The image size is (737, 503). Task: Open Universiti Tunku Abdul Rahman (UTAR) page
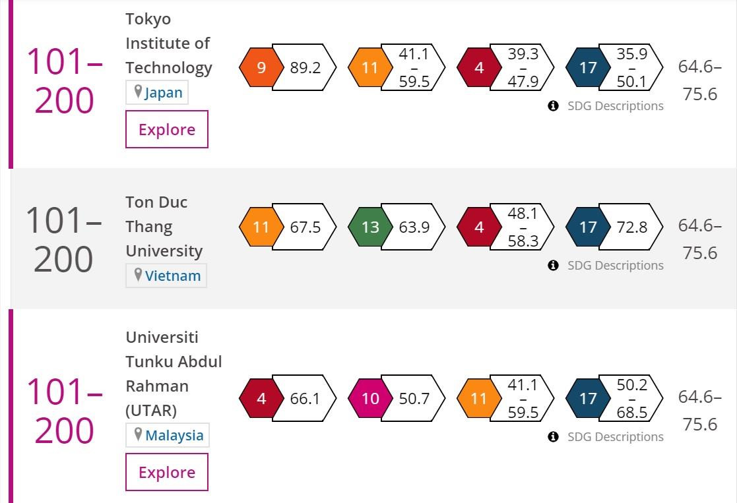click(174, 374)
